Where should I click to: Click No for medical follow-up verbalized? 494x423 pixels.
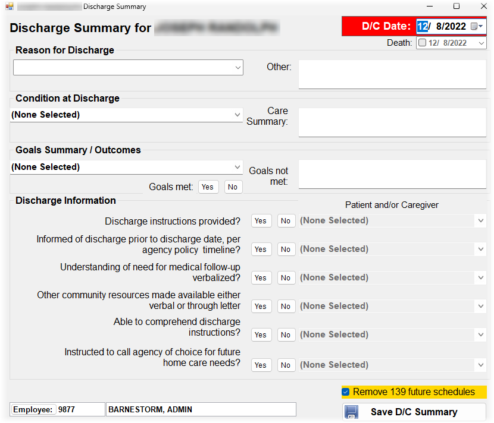(x=286, y=278)
